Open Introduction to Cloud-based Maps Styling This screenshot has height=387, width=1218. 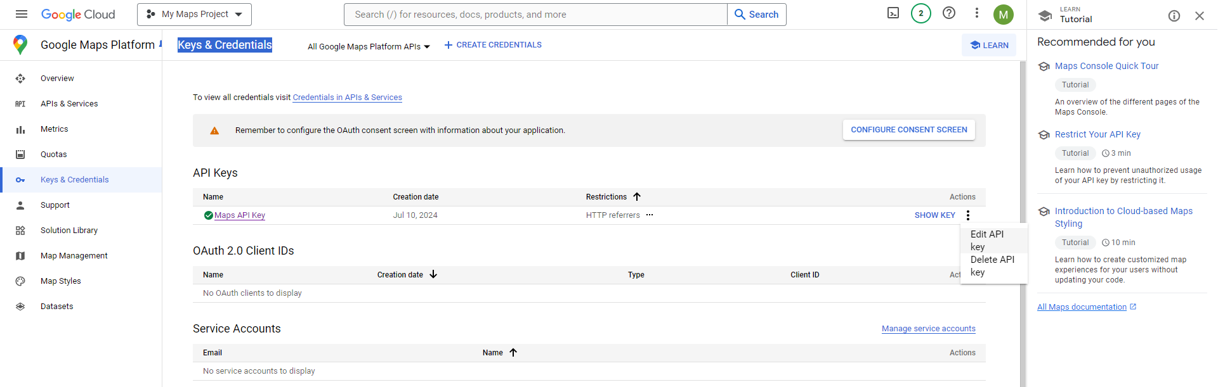tap(1123, 217)
